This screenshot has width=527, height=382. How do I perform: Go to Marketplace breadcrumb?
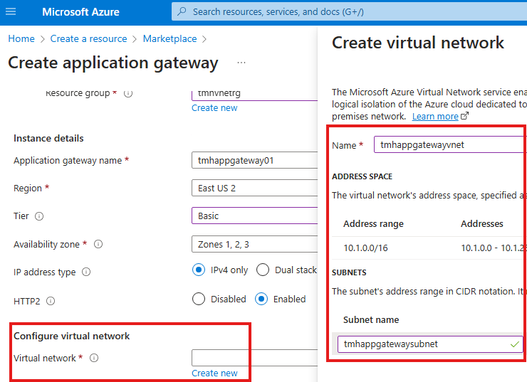tap(169, 38)
